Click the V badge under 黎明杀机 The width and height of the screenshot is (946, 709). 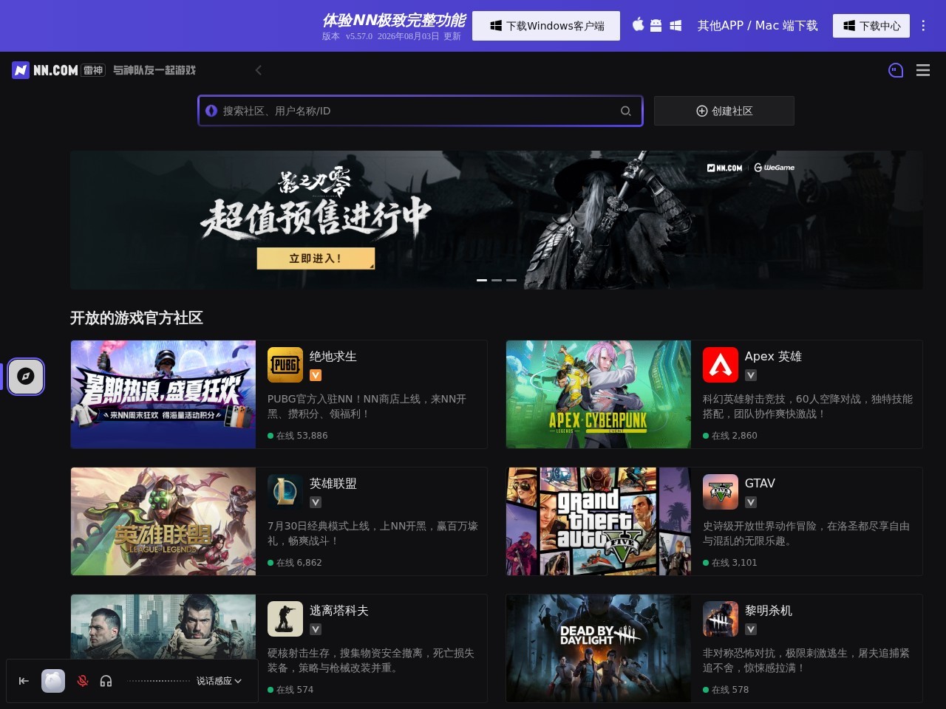pos(751,629)
